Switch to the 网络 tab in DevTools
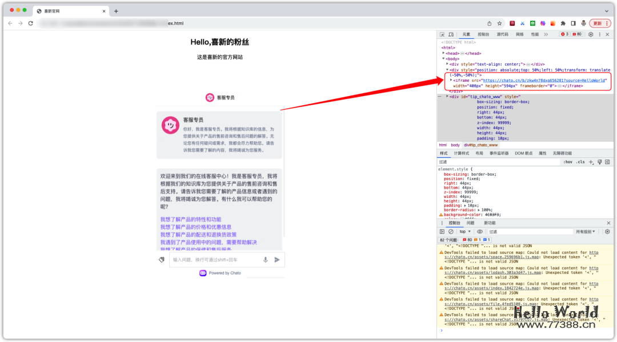 [x=519, y=34]
